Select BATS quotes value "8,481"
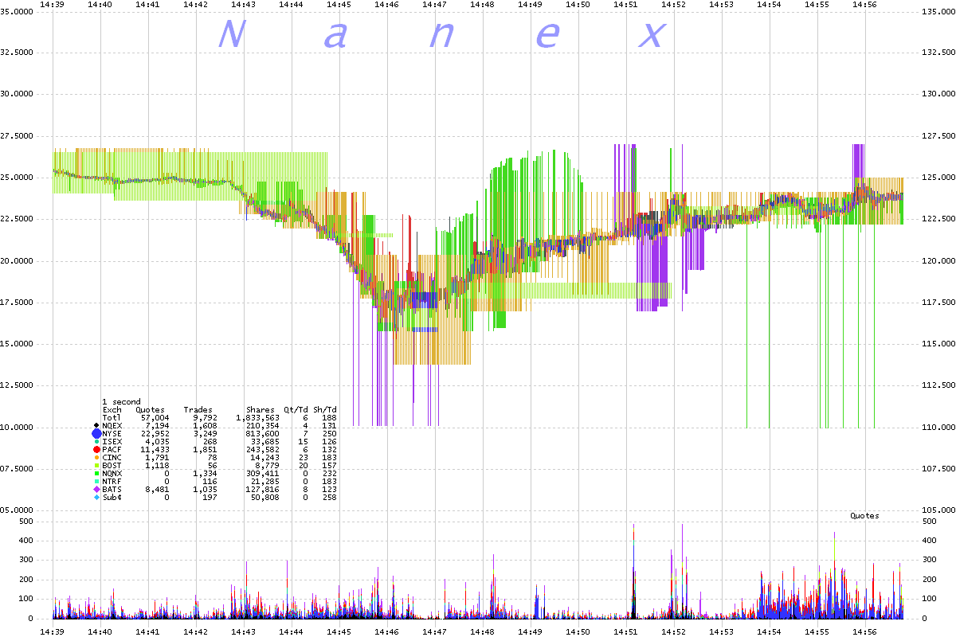This screenshot has height=637, width=956. tap(157, 489)
